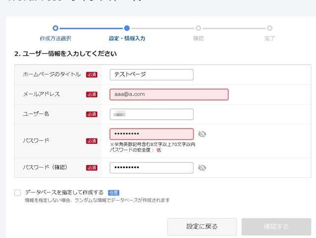Select the 設定・情報入力 step label
The width and height of the screenshot is (316, 238).
tap(127, 38)
